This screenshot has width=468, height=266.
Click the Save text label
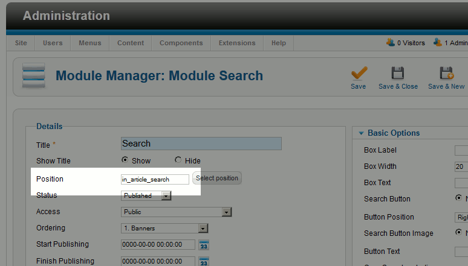pyautogui.click(x=359, y=86)
